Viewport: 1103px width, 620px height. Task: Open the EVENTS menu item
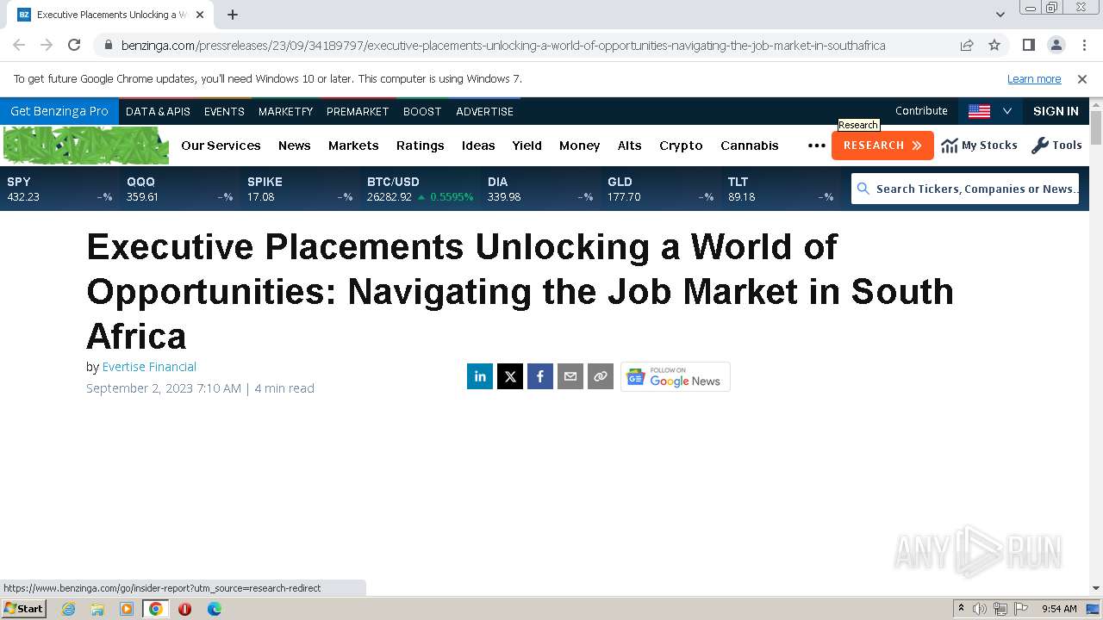(224, 111)
